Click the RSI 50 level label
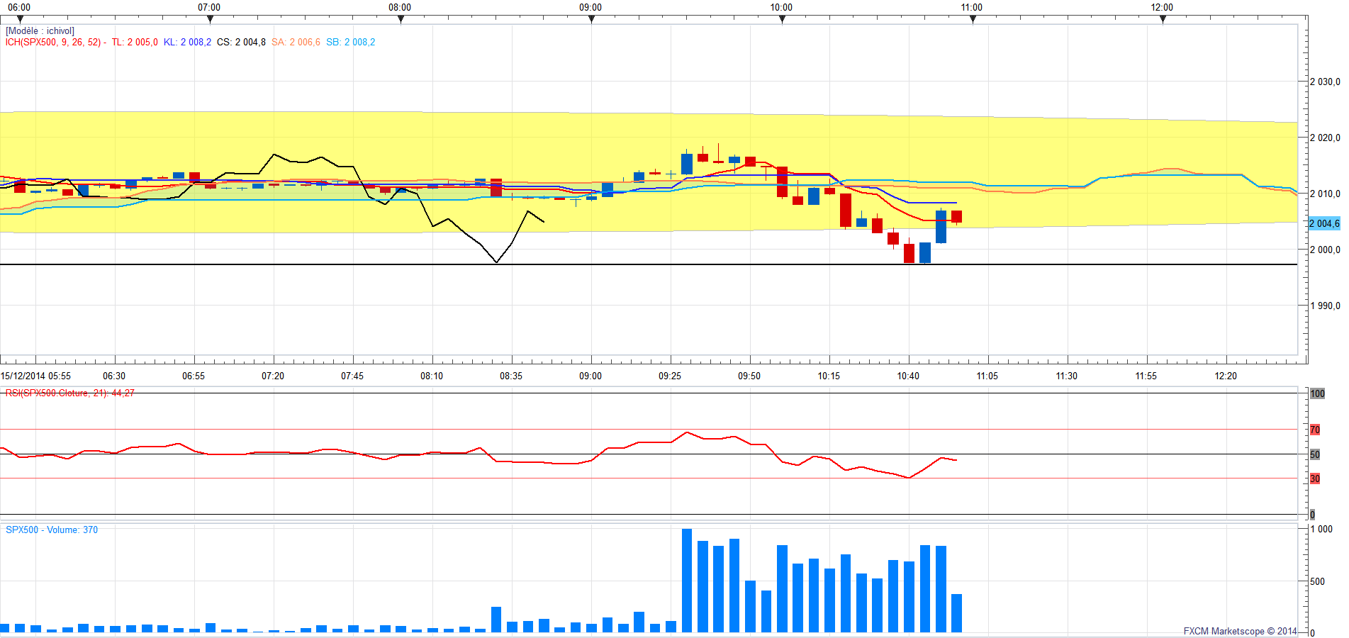 (x=1315, y=454)
